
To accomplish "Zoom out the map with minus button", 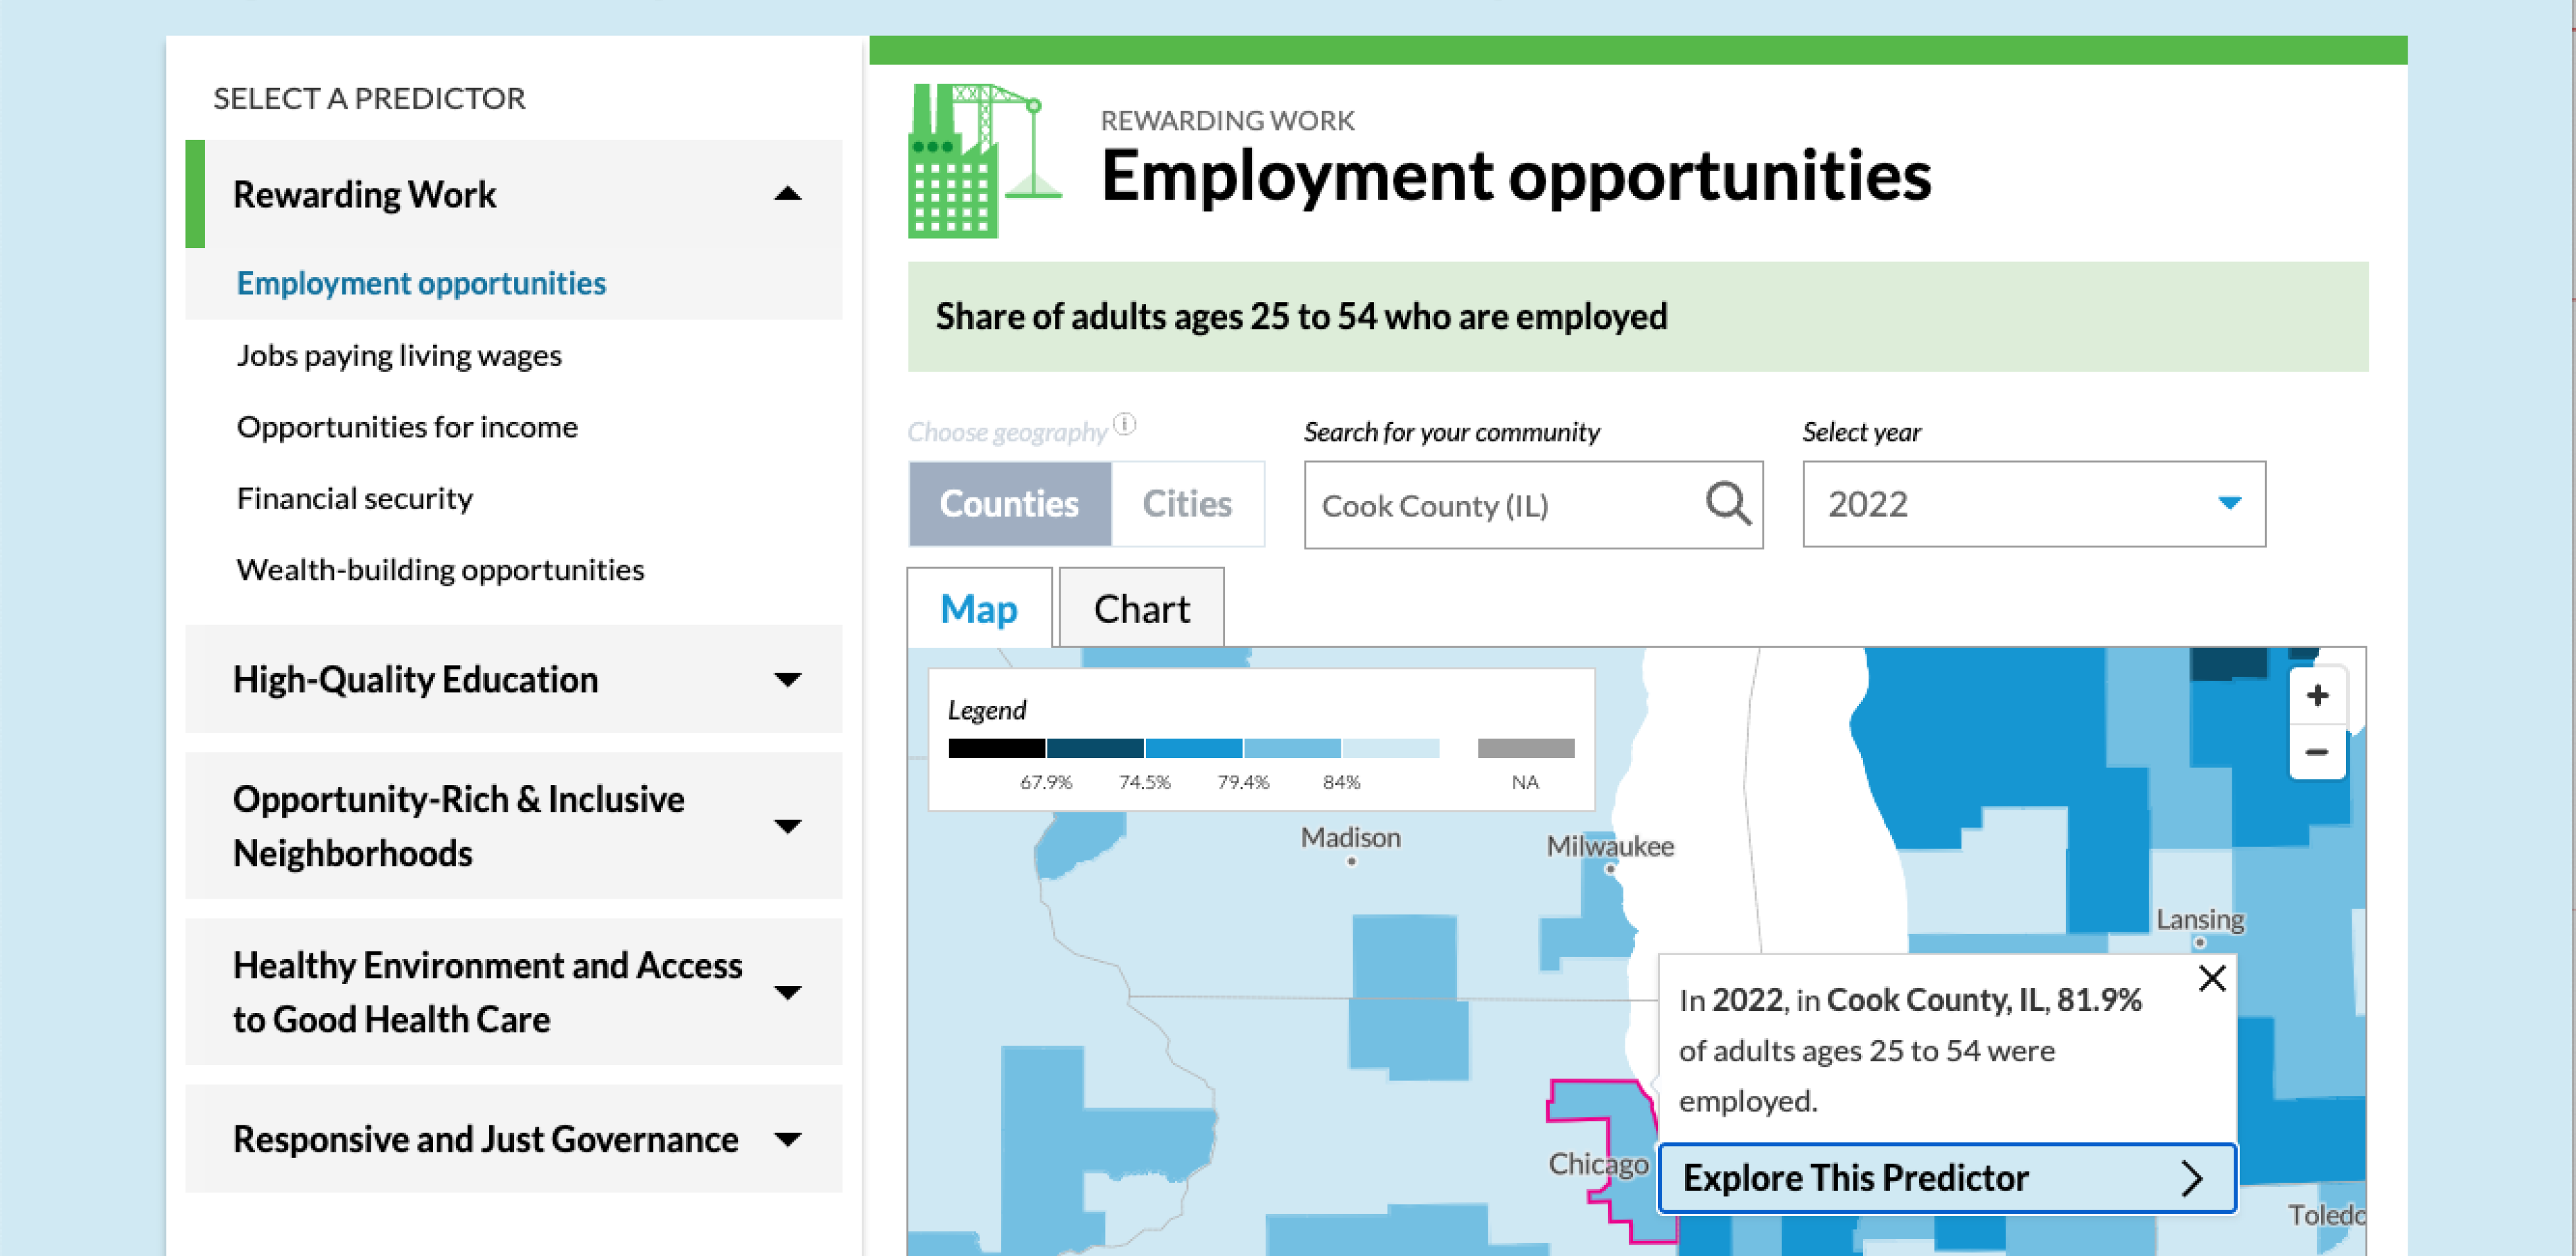I will [2317, 751].
